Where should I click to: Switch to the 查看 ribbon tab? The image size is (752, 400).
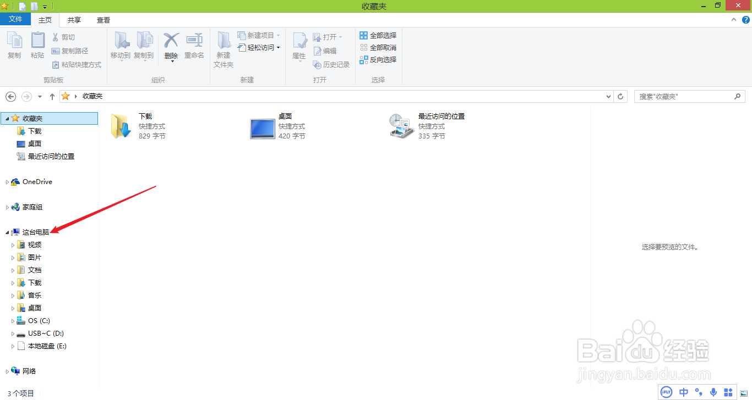pos(103,20)
